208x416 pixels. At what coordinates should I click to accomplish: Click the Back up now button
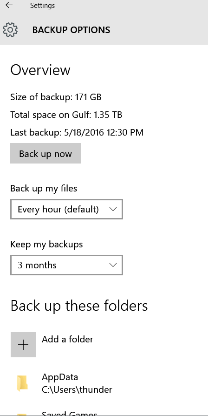[45, 153]
